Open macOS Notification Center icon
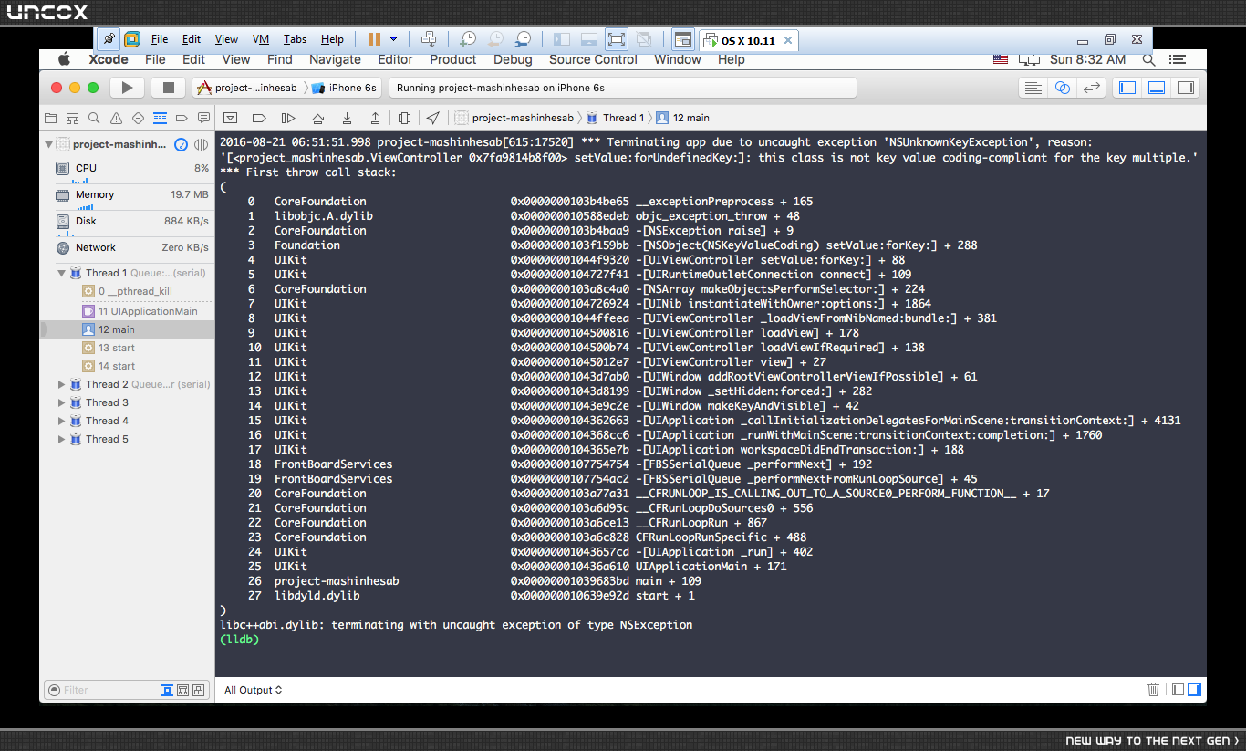Screen dimensions: 1246x751 point(1178,59)
